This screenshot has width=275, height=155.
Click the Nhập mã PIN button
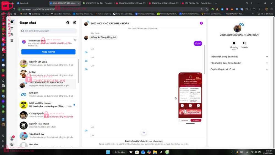pyautogui.click(x=48, y=52)
